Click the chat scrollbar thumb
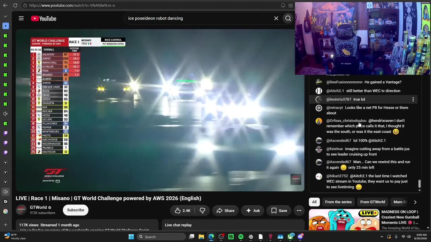Viewport: 431px width, 242px height. coord(420,184)
